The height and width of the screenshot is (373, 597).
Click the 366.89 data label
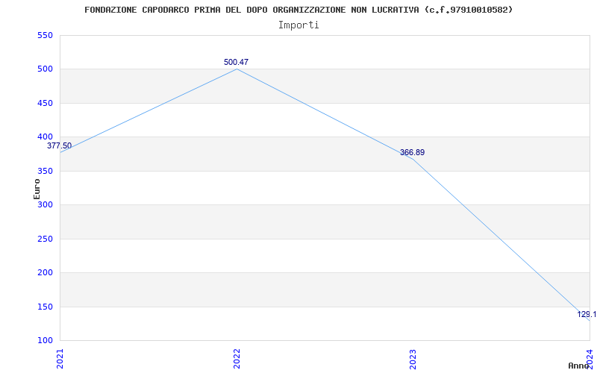click(413, 153)
